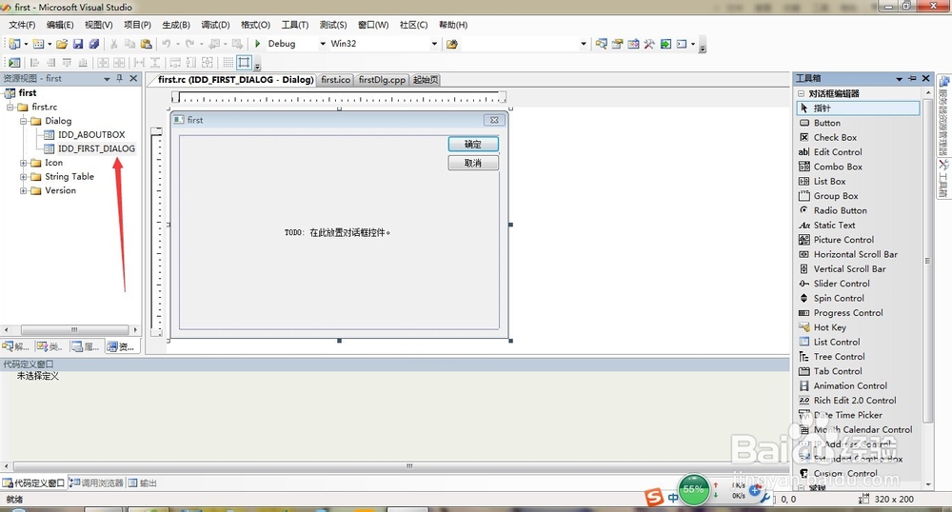The width and height of the screenshot is (952, 512).
Task: Click the 确定 button in dialog
Action: 473,144
